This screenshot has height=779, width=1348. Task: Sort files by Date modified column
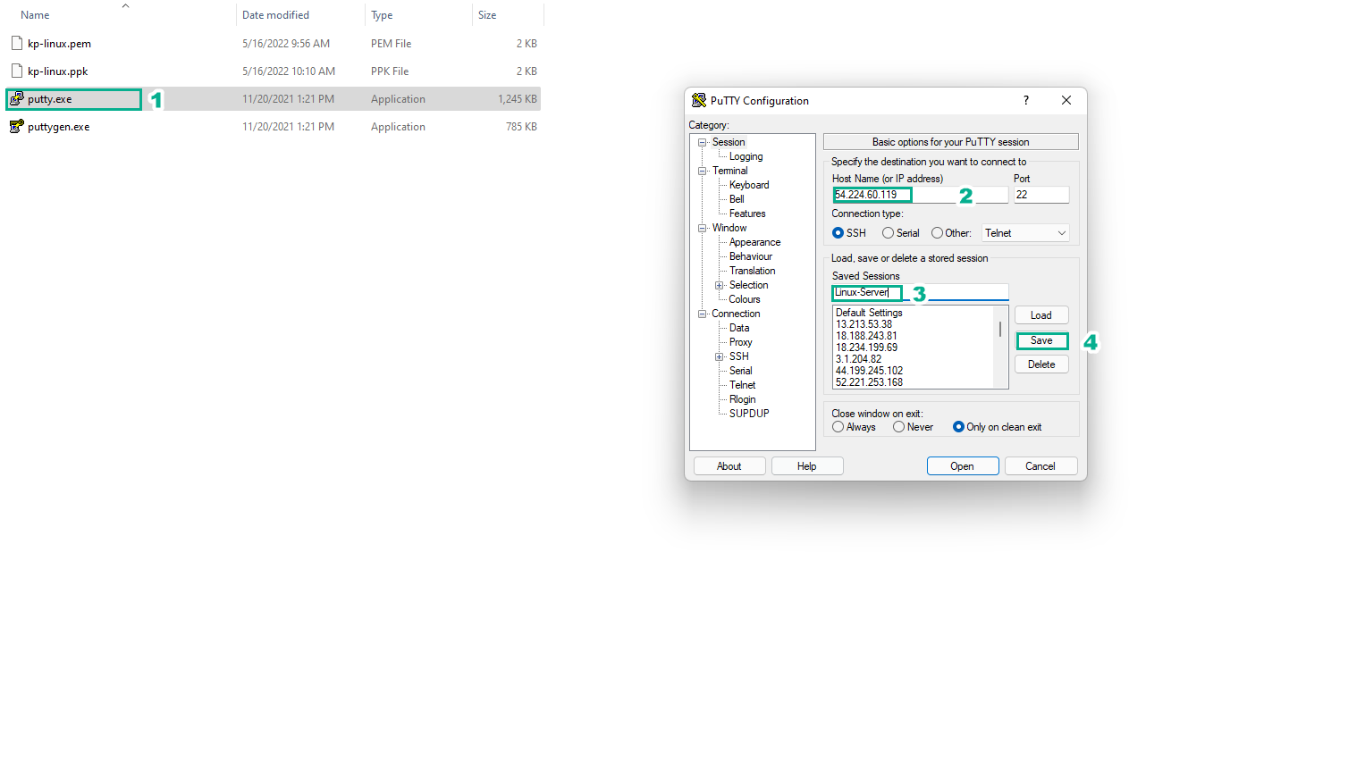pyautogui.click(x=275, y=15)
